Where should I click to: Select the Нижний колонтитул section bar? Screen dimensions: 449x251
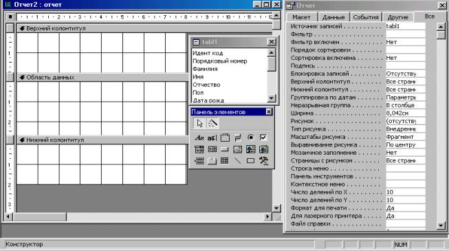click(103, 140)
